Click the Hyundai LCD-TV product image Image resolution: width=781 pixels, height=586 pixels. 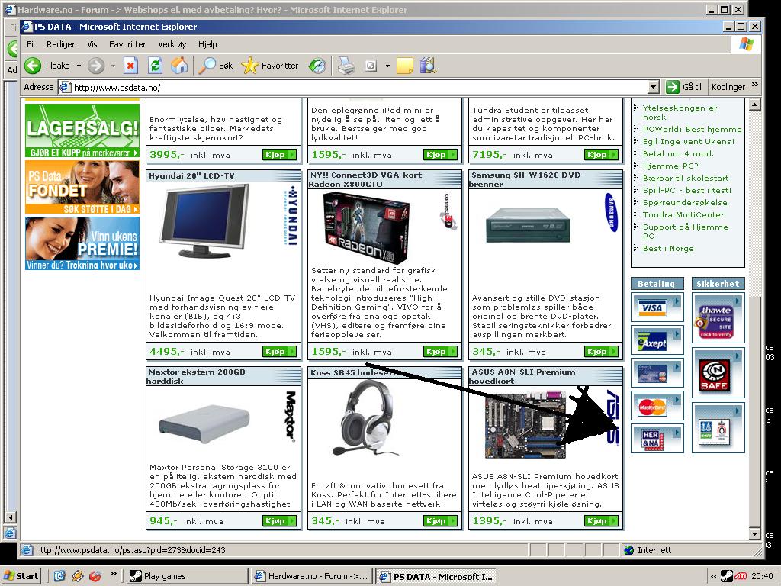coord(204,221)
